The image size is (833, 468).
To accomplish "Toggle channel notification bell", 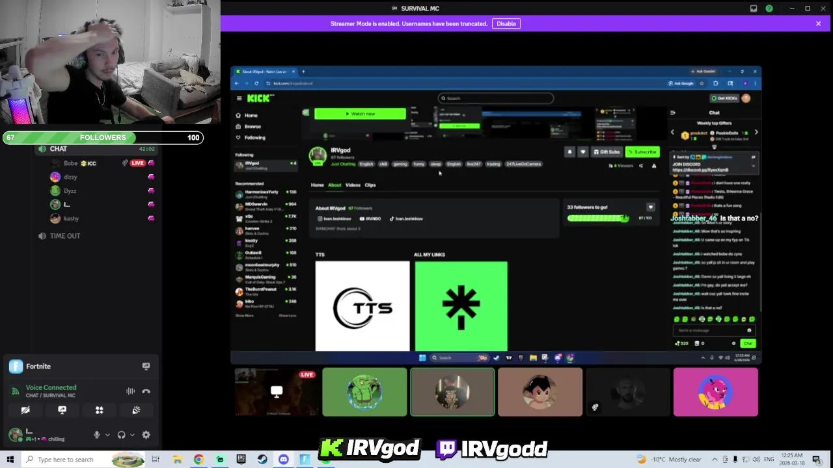I will pos(569,152).
